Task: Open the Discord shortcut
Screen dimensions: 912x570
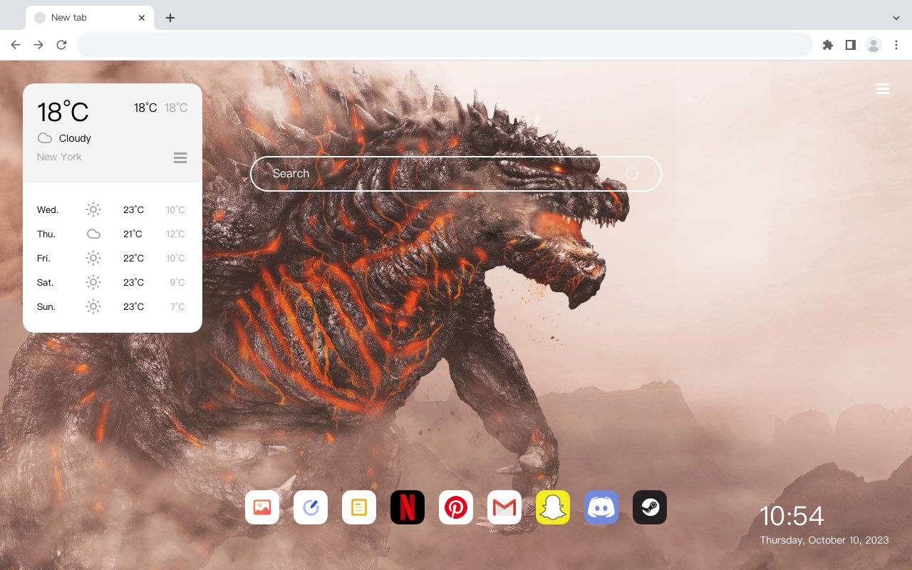Action: point(601,507)
